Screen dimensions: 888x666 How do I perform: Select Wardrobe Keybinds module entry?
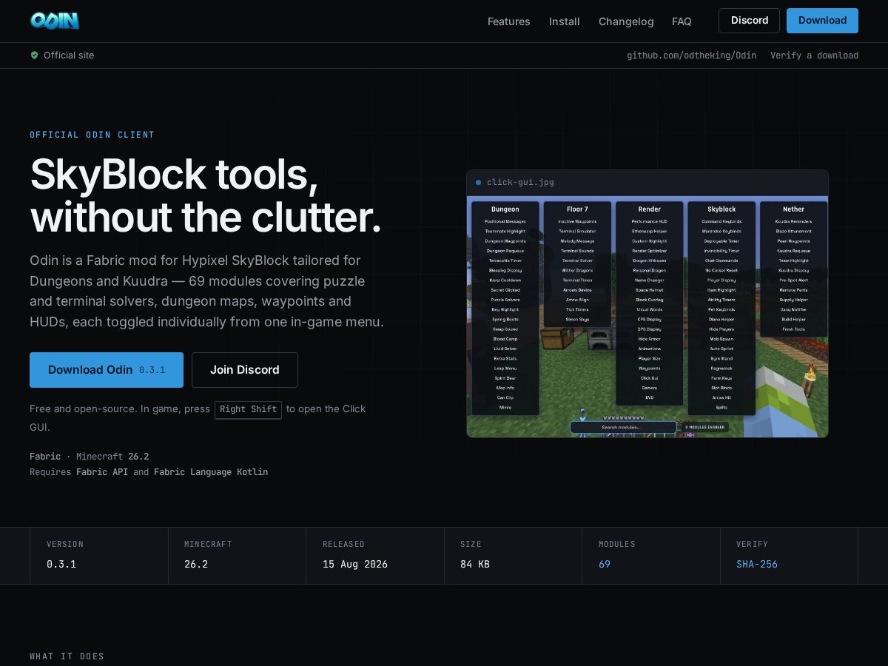pos(721,231)
